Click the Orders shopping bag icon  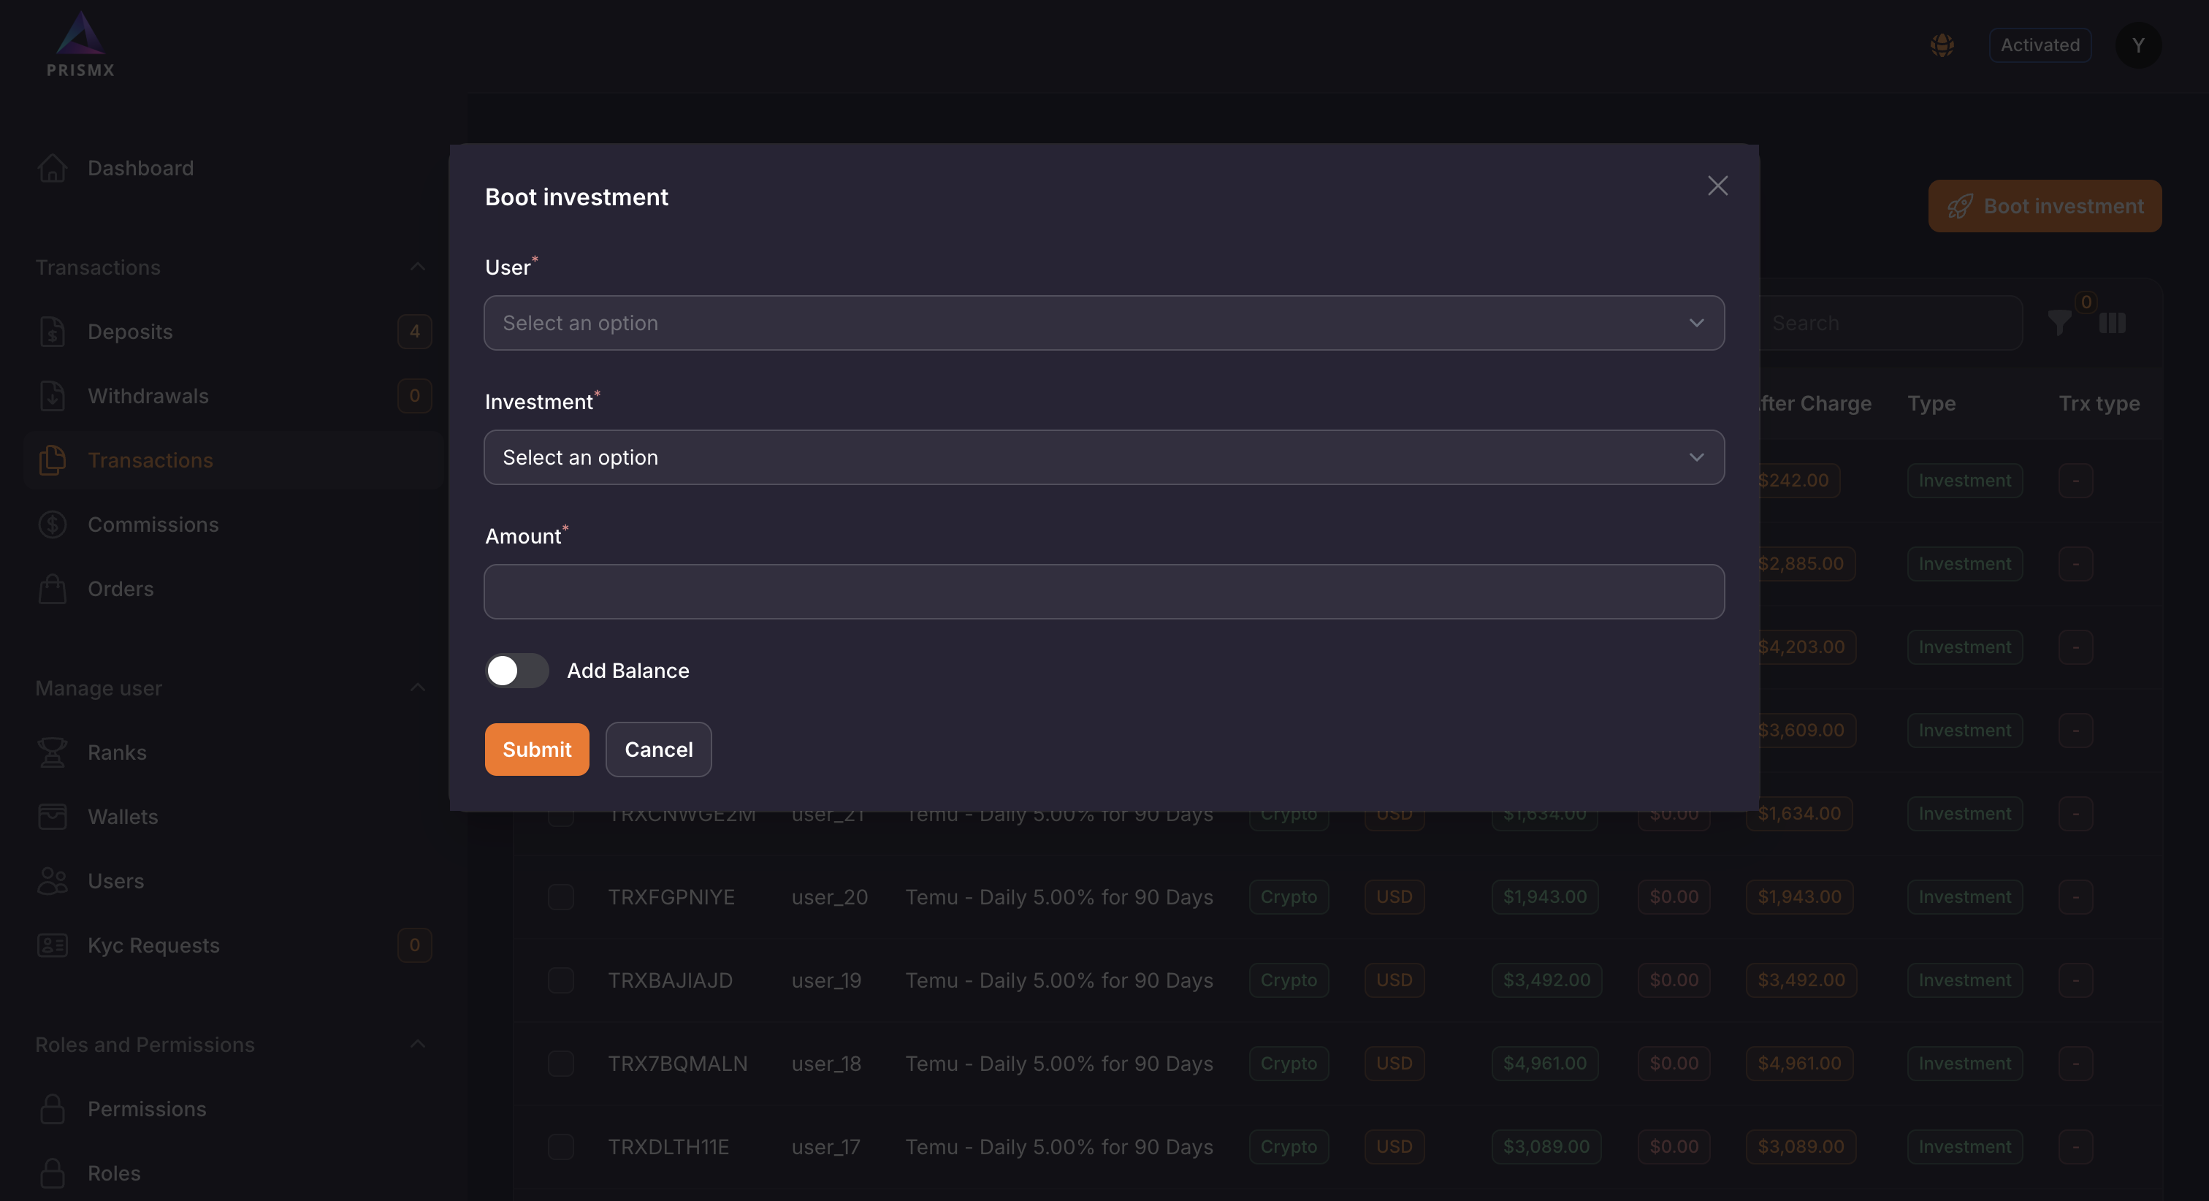(53, 590)
